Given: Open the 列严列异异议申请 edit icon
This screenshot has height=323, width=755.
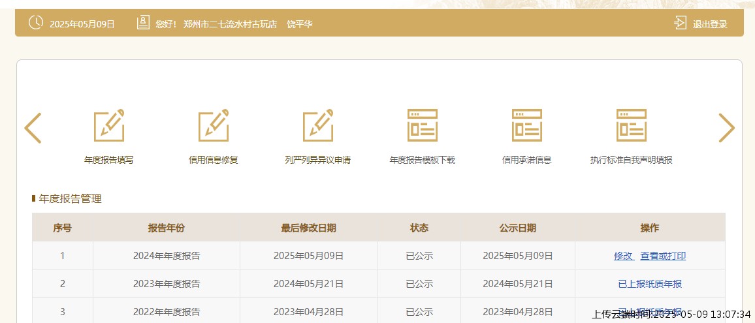Looking at the screenshot, I should point(318,125).
